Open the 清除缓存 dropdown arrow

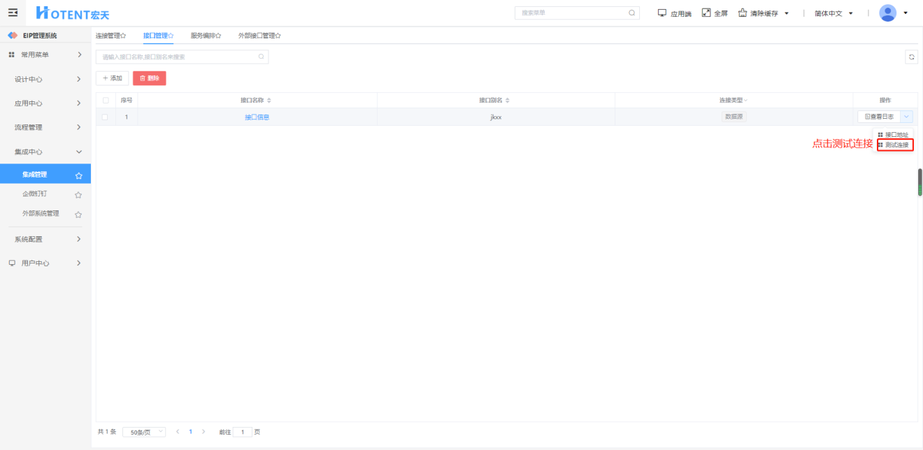(x=787, y=13)
